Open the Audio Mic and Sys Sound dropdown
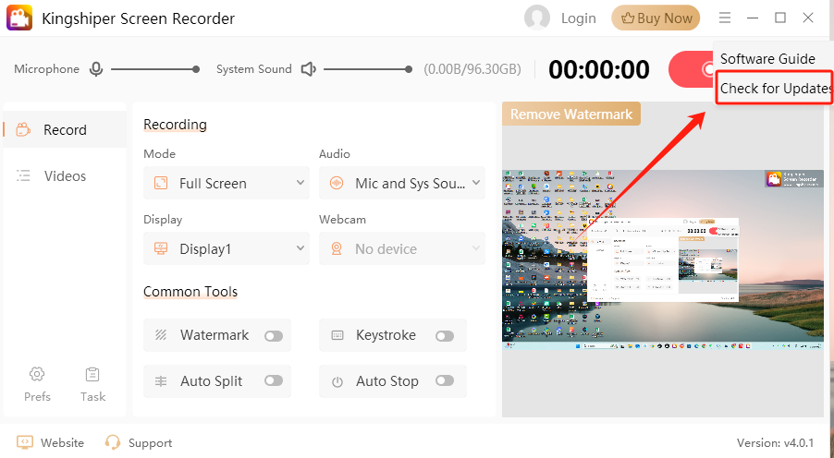Image resolution: width=834 pixels, height=458 pixels. [401, 184]
